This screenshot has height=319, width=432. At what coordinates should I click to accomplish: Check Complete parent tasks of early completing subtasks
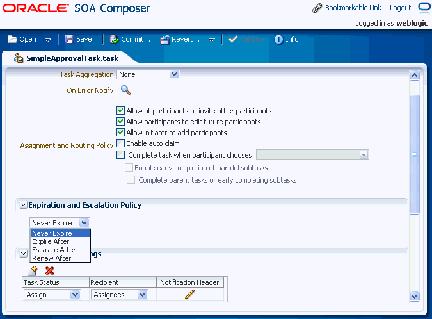point(131,180)
